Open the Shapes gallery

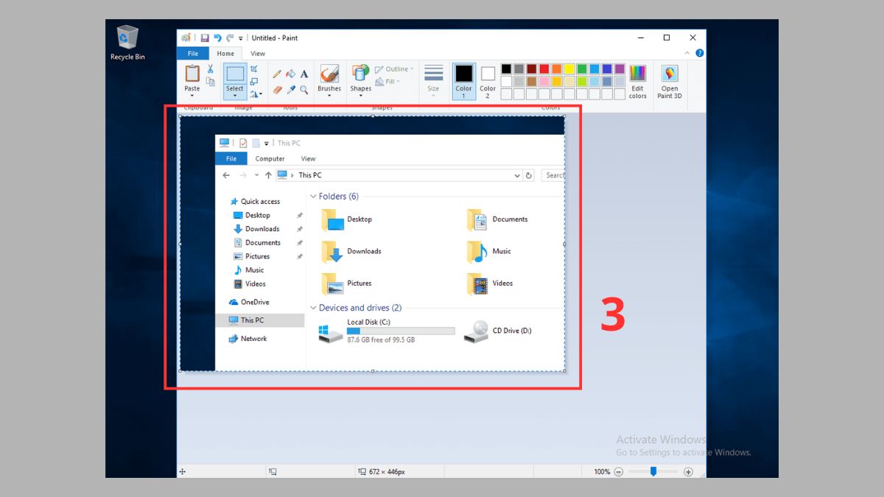coord(360,81)
